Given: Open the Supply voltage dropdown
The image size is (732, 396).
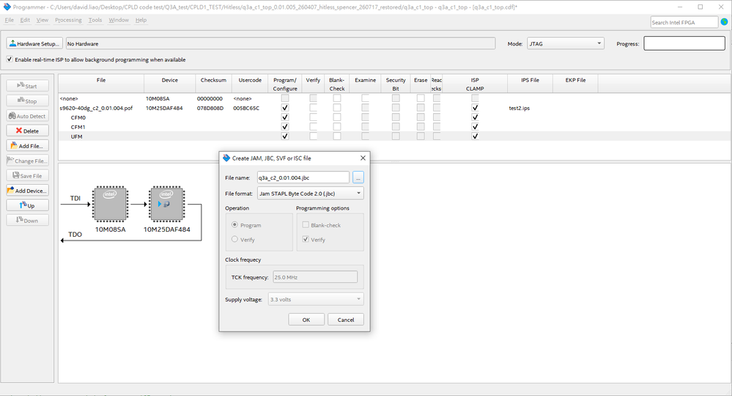Looking at the screenshot, I should [x=316, y=299].
